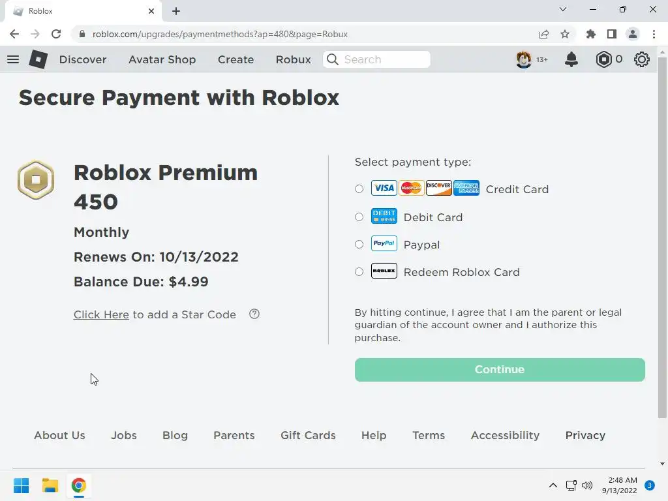This screenshot has height=501, width=668.
Task: Focus the Roblox search field
Action: (x=376, y=59)
